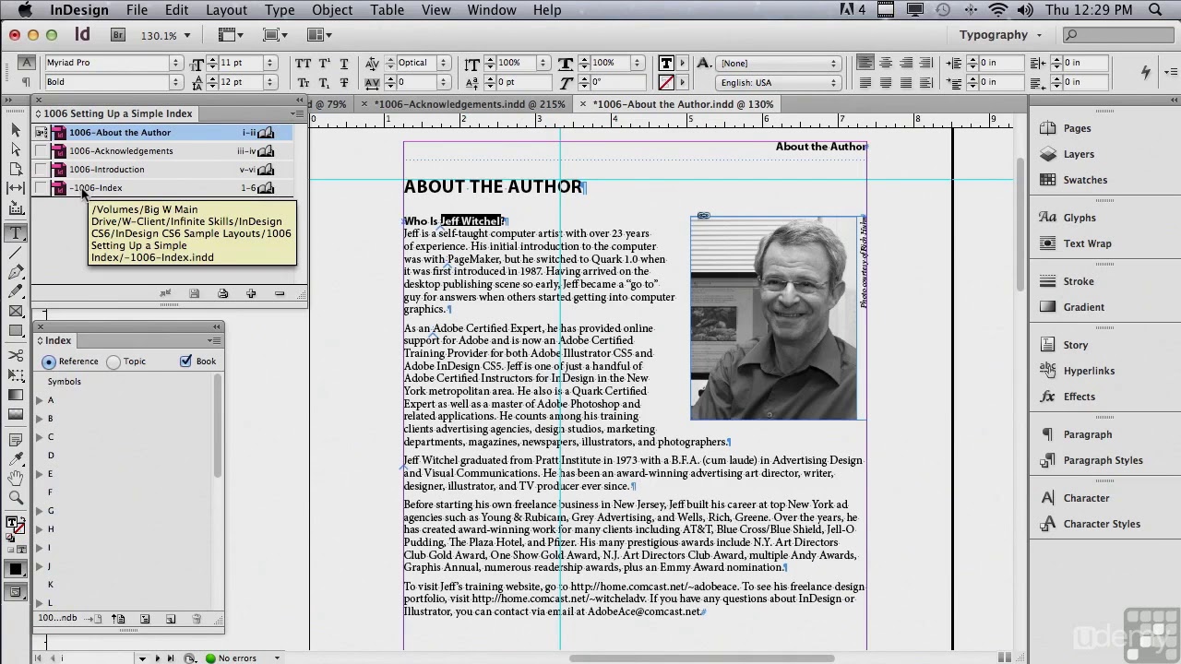Screen dimensions: 1181x664
Task: Select the Gap tool
Action: [x=16, y=189]
